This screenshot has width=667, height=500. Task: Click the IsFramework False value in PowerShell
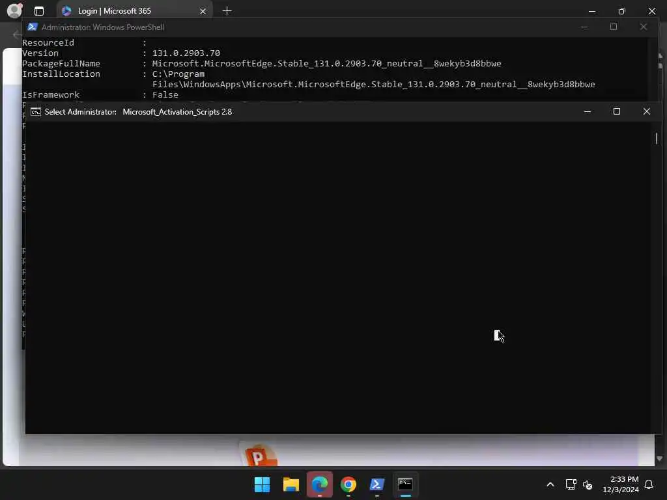165,95
